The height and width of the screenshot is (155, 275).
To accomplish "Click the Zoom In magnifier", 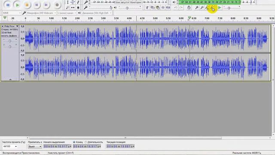I will pos(197,8).
